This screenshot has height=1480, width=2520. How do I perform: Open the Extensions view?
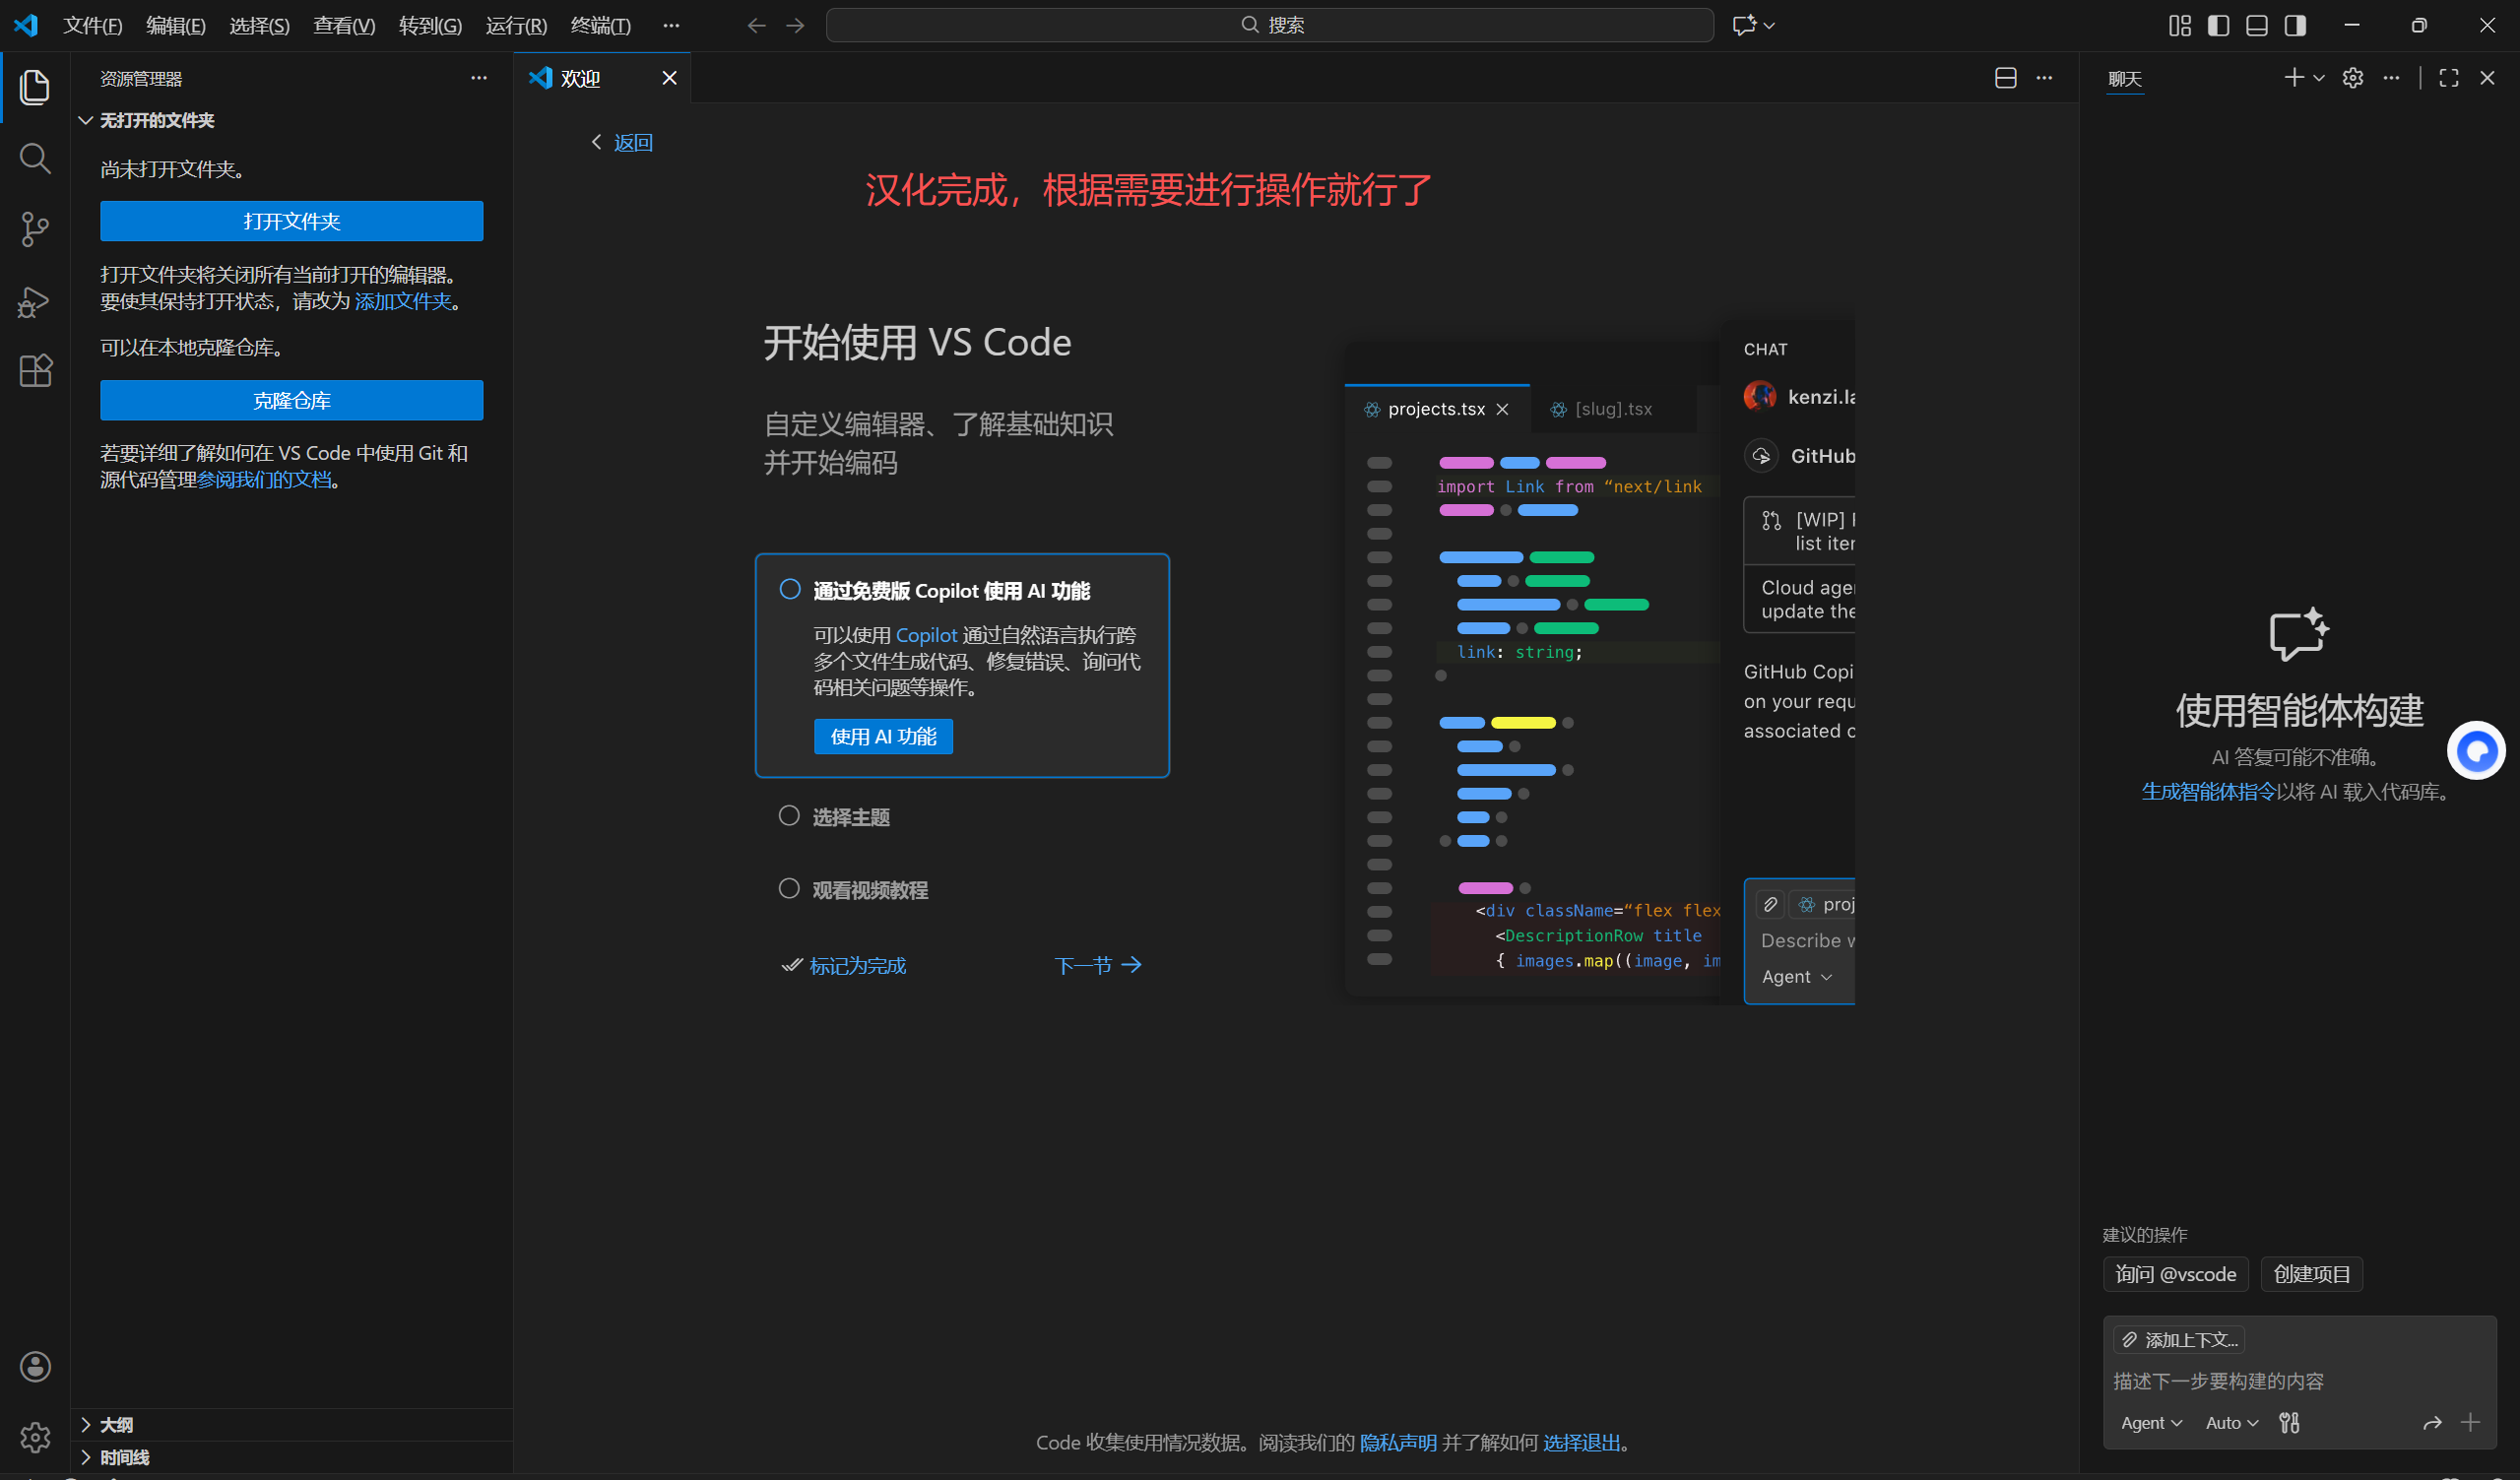(35, 371)
